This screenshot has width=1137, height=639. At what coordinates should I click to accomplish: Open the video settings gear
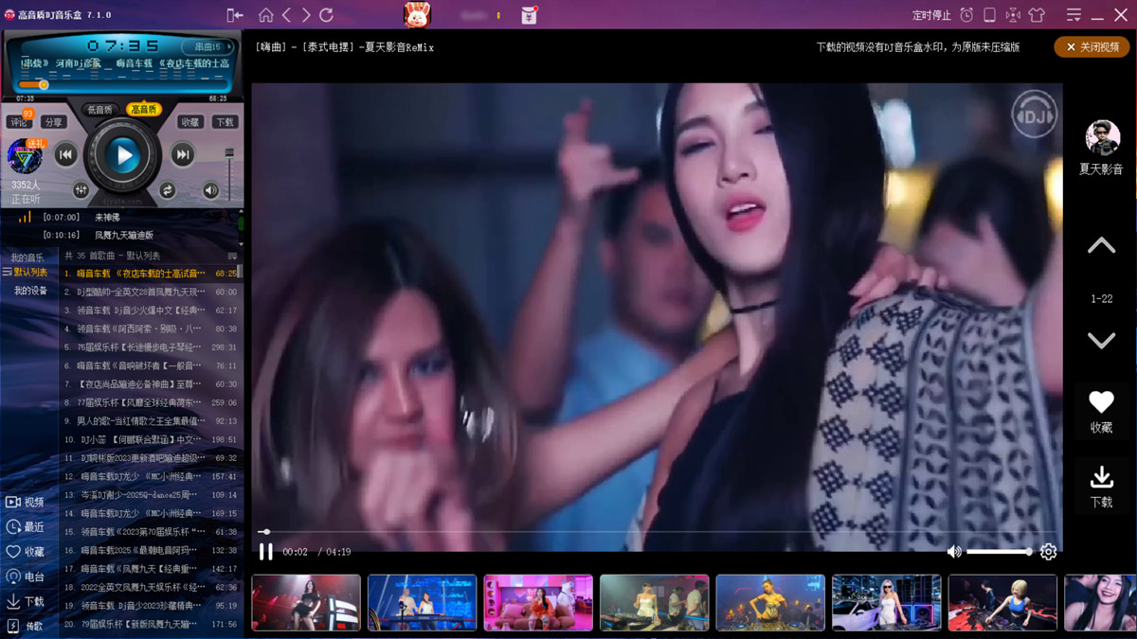(x=1048, y=552)
